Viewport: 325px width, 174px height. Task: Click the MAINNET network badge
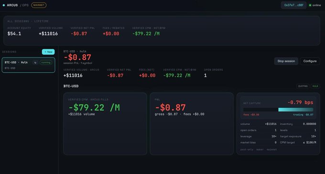coord(39,5)
